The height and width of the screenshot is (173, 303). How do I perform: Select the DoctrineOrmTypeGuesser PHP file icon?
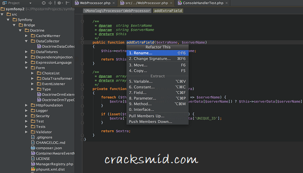point(39,100)
